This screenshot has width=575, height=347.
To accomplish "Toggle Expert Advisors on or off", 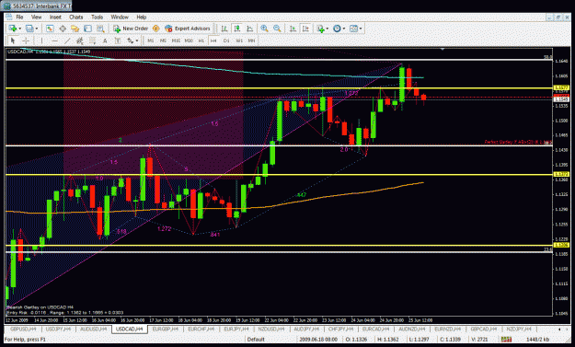I will click(x=188, y=29).
